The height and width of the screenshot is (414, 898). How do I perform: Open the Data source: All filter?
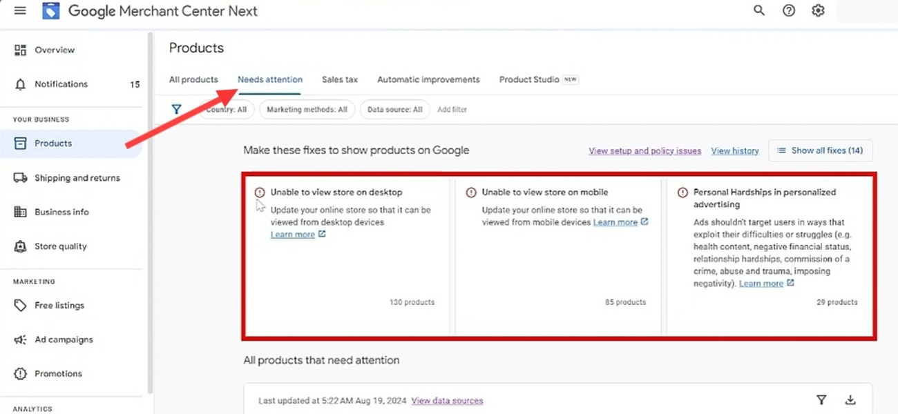(394, 110)
